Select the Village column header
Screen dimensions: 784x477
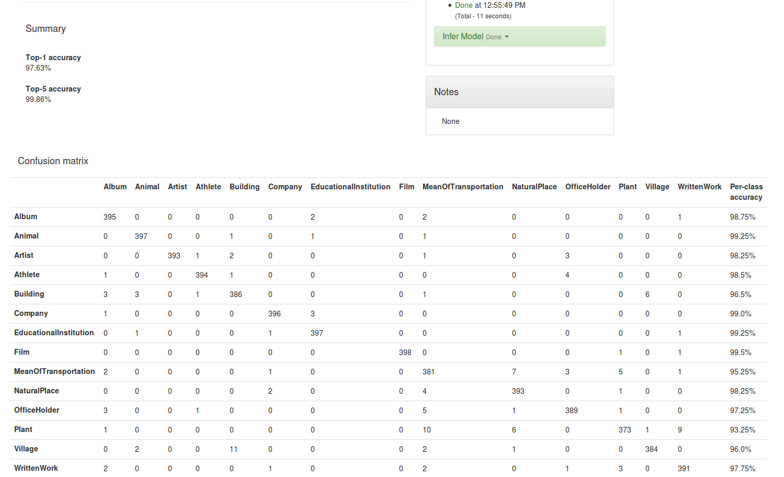(657, 187)
